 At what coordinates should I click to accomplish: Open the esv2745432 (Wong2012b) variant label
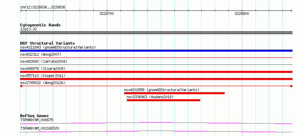coord(43,83)
